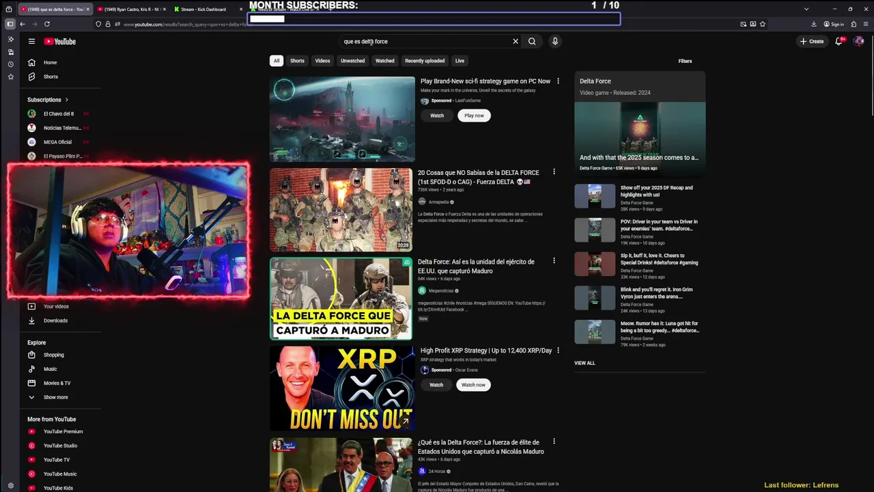The width and height of the screenshot is (874, 492).
Task: Select the Videos filter chip
Action: [322, 61]
